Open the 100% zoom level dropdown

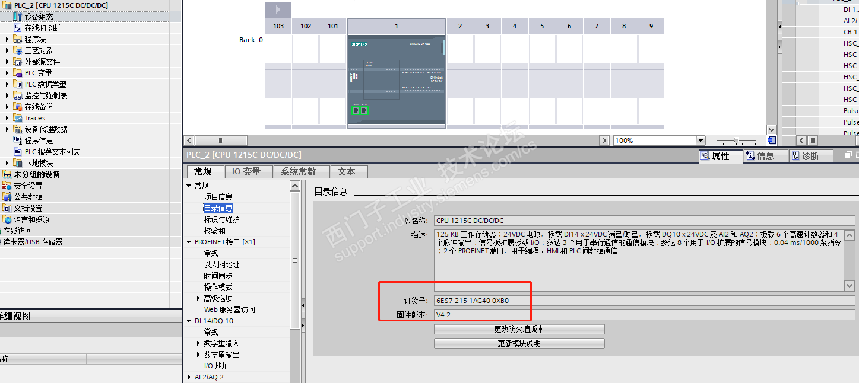tap(700, 141)
